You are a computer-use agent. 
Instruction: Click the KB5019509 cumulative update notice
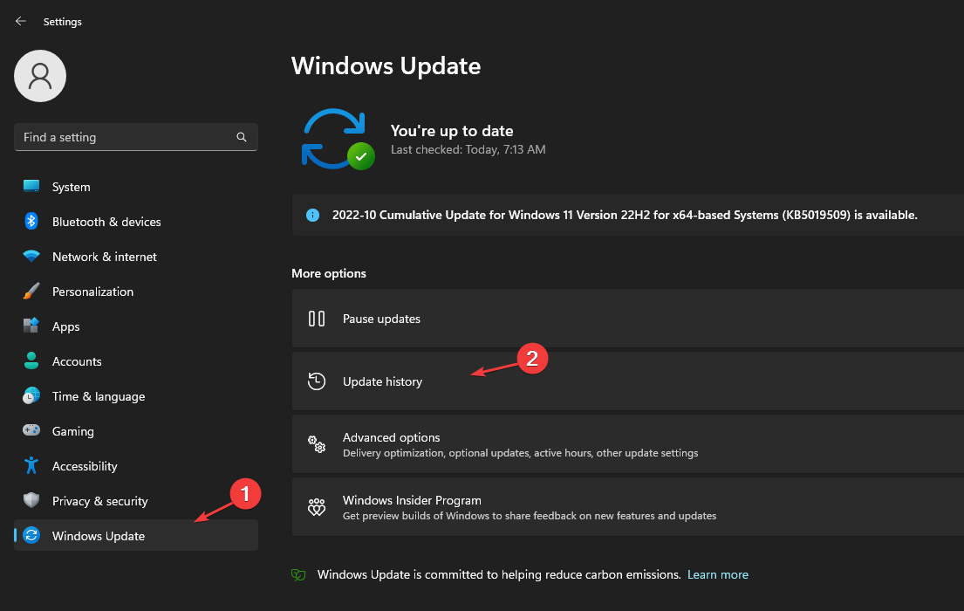click(628, 215)
